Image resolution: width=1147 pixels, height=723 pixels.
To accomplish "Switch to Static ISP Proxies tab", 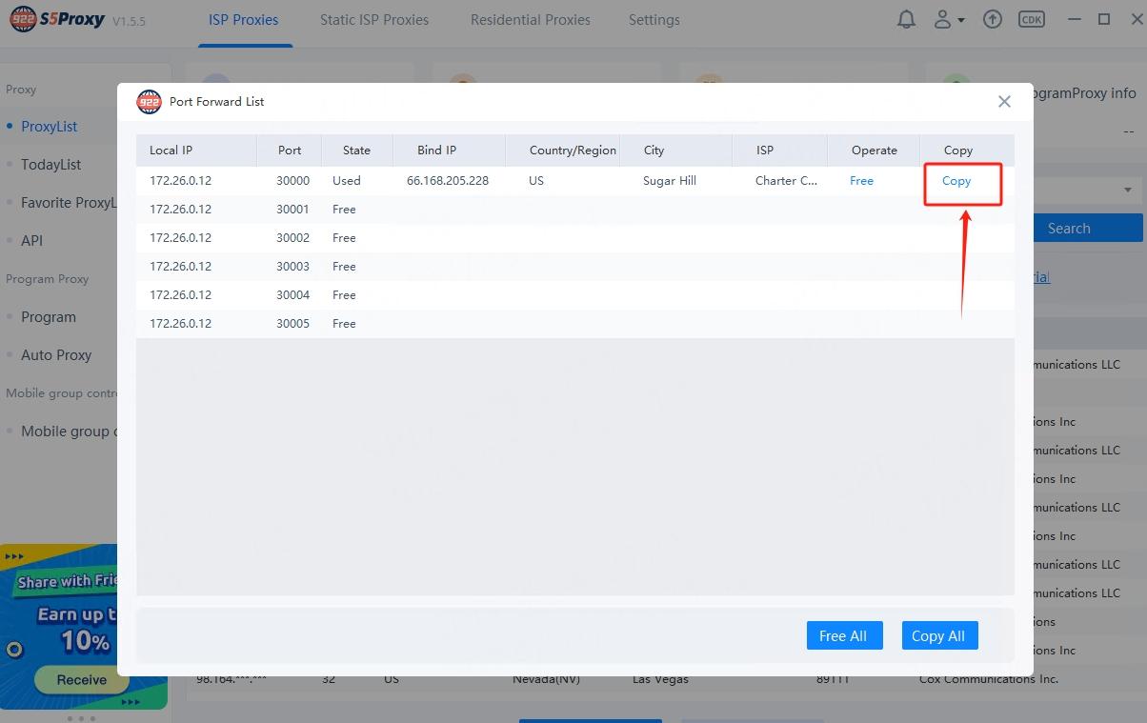I will [x=373, y=20].
